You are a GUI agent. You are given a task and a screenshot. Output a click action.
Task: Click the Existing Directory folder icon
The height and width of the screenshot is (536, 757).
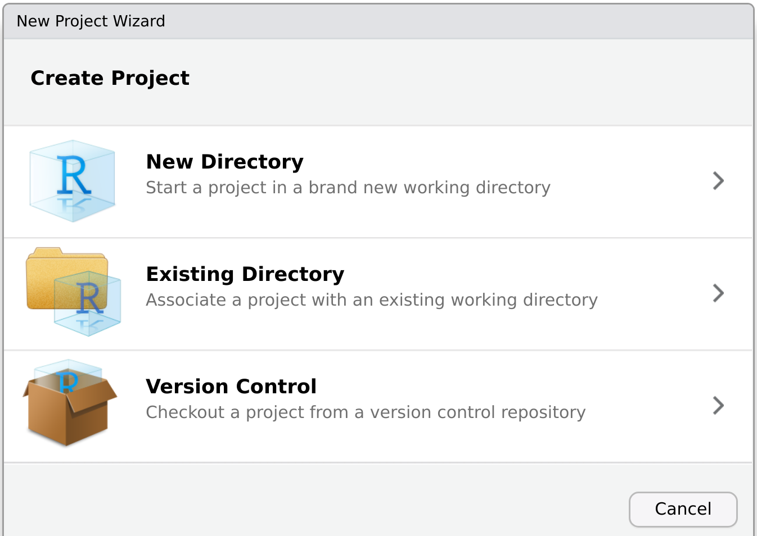click(73, 292)
